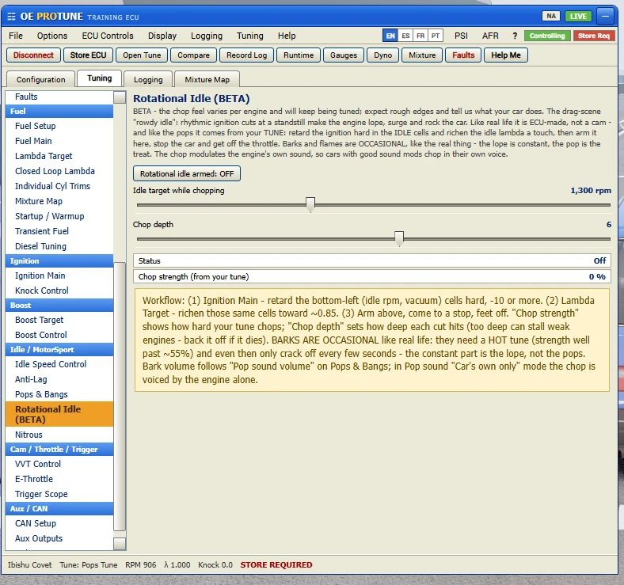Screen dimensions: 624x585
Task: Click the minimize dash button in the title bar
Action: 605,17
